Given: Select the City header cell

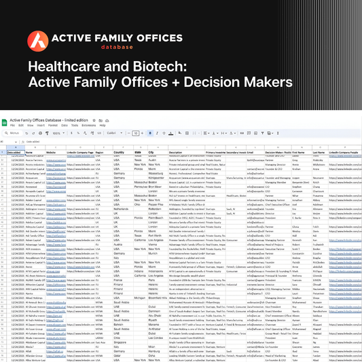Looking at the screenshot, I should click(158, 152).
